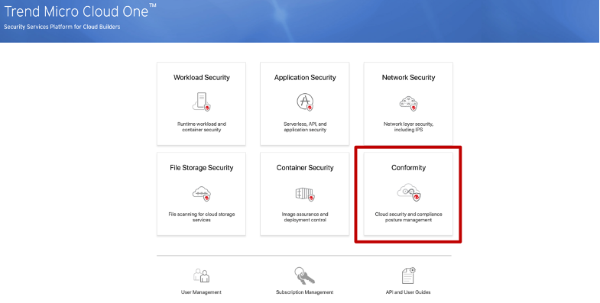Open Subscription Management keys icon
This screenshot has height=303, width=600.
coord(305,276)
